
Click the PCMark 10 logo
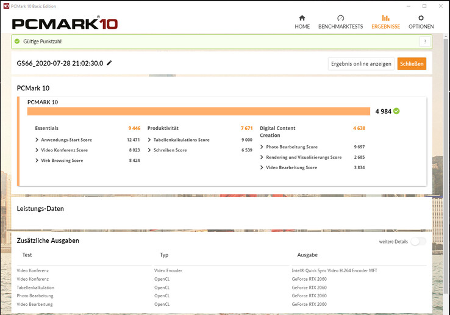point(65,24)
